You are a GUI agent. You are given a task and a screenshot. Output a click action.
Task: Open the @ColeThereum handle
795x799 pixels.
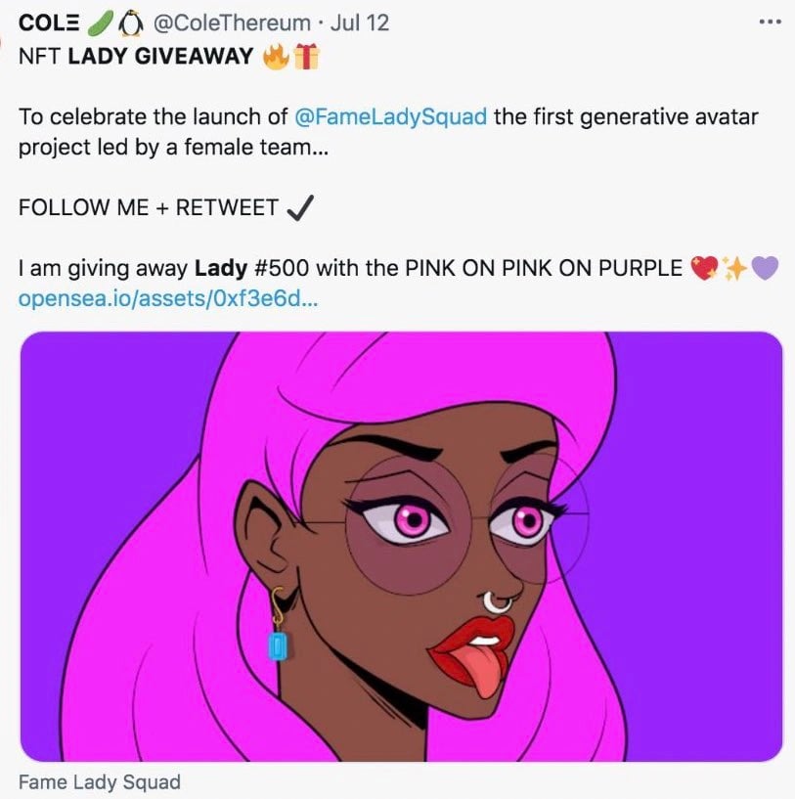click(x=232, y=23)
